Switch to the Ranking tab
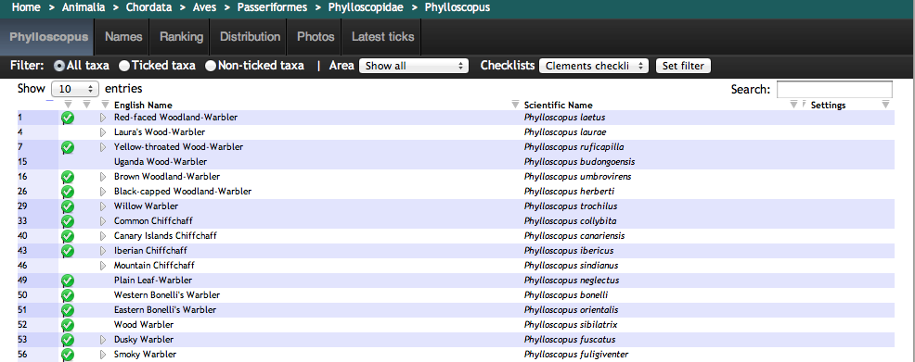 [x=182, y=37]
